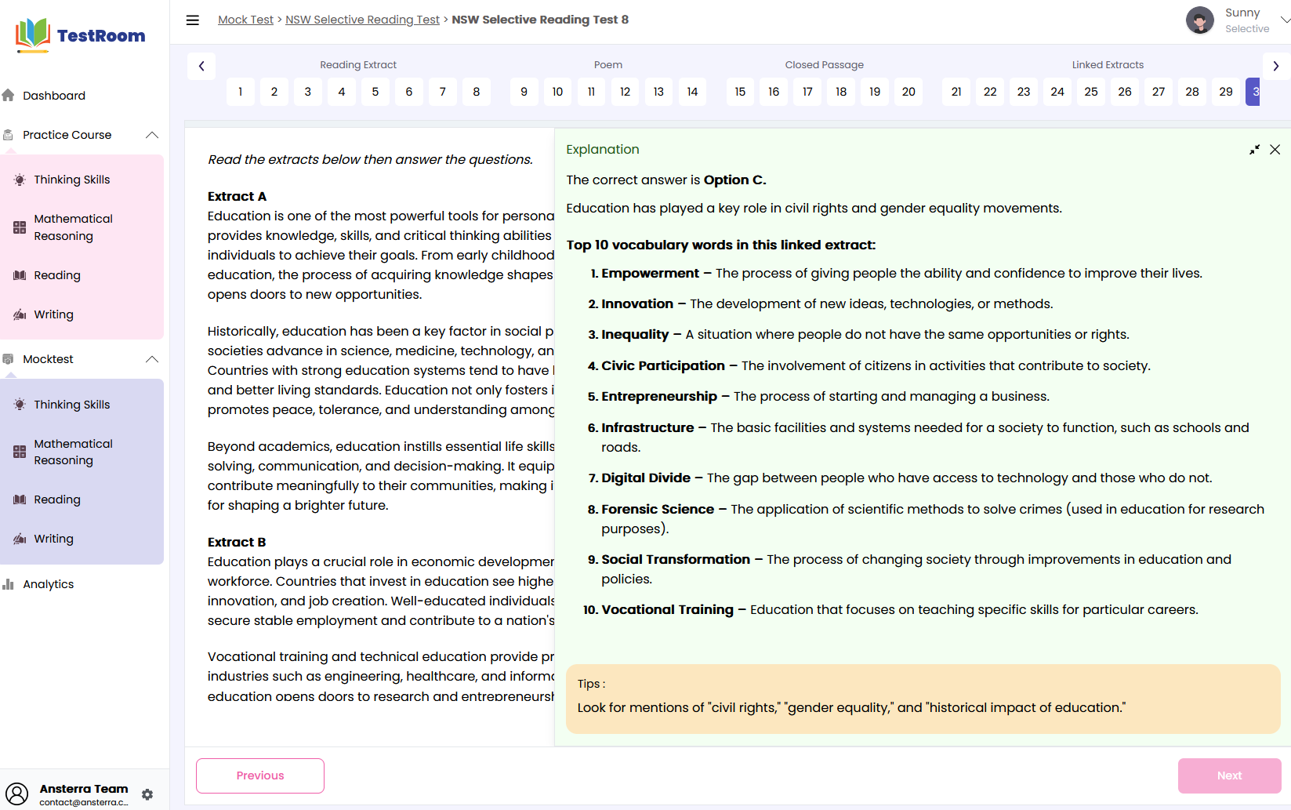The width and height of the screenshot is (1291, 810).
Task: Click the Mock Test breadcrumb link
Action: [245, 20]
